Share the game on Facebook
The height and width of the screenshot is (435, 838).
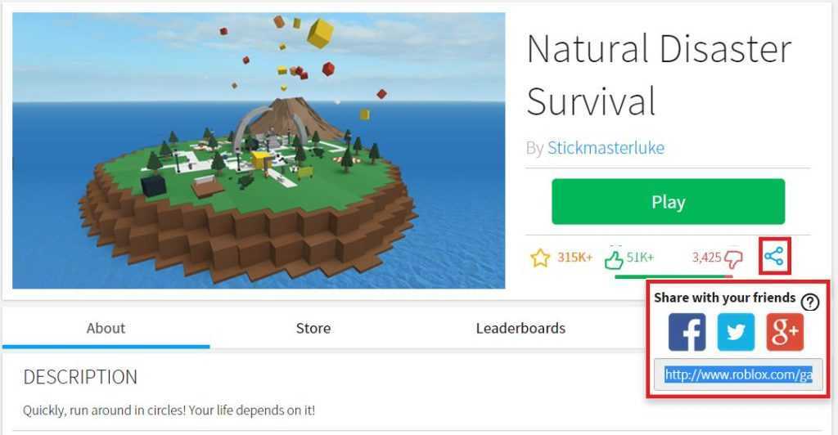(x=687, y=332)
